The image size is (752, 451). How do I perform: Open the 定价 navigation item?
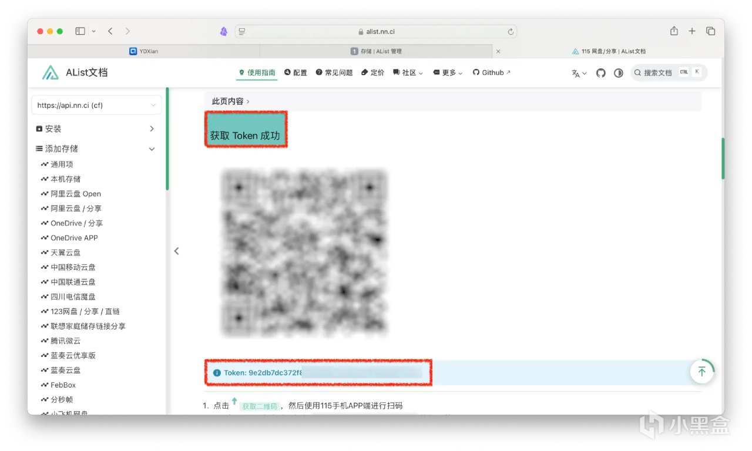[372, 73]
